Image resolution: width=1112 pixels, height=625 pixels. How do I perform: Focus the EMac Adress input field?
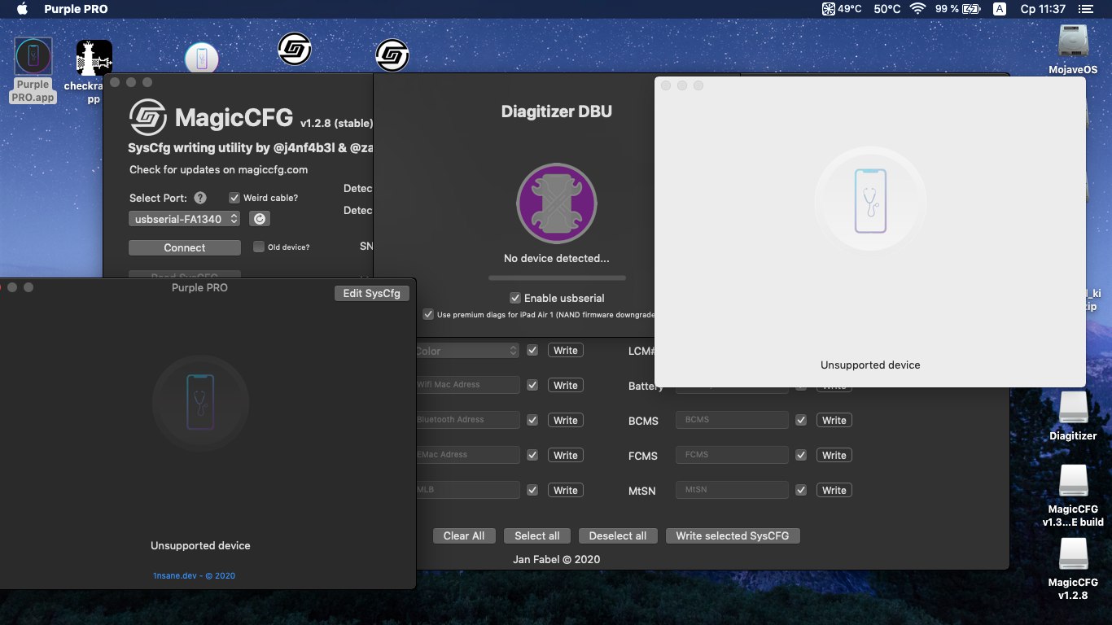(x=468, y=455)
